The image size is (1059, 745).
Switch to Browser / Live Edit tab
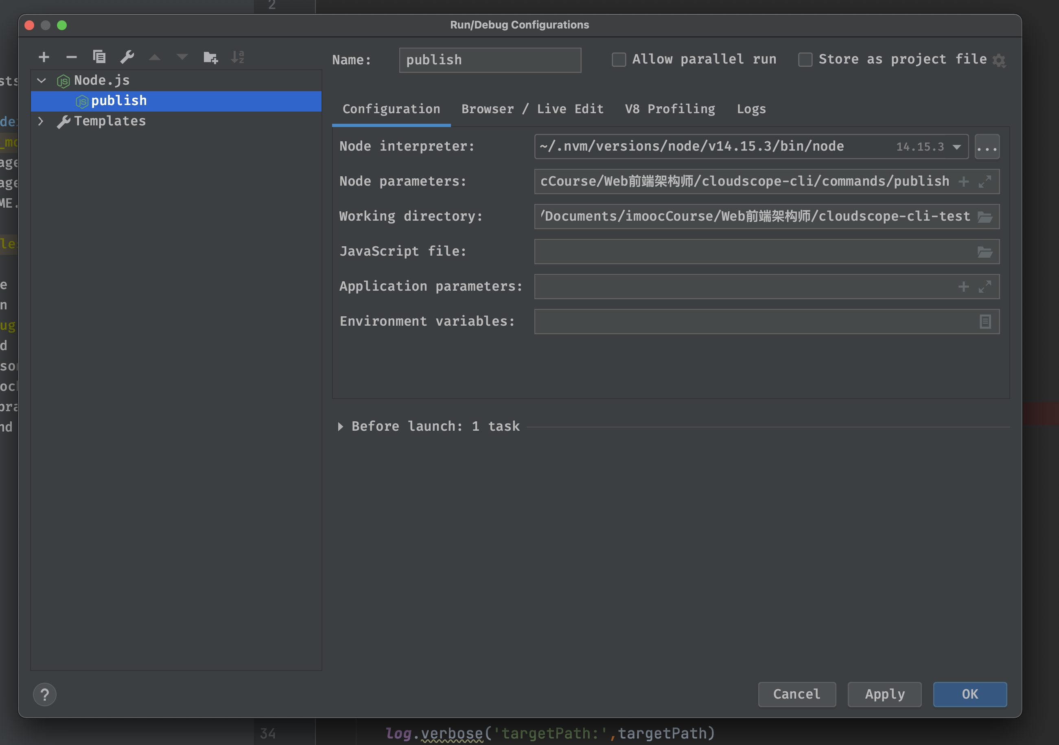[x=532, y=110]
